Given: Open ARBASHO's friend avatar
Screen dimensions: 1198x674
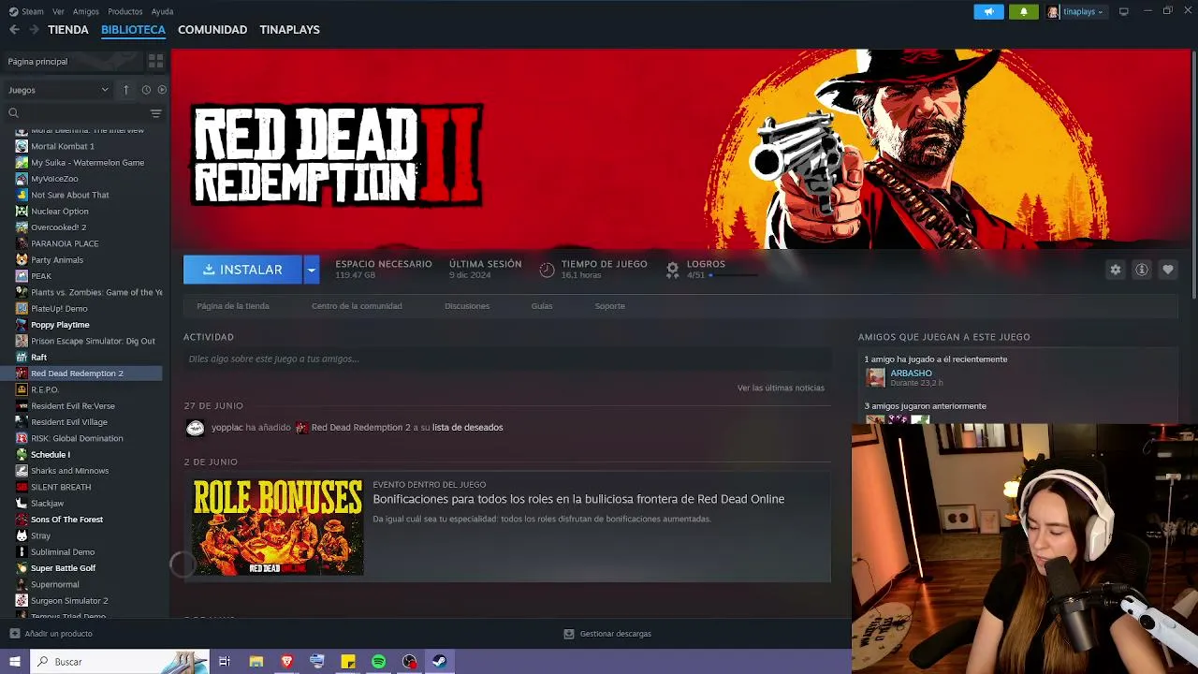Looking at the screenshot, I should pyautogui.click(x=875, y=377).
